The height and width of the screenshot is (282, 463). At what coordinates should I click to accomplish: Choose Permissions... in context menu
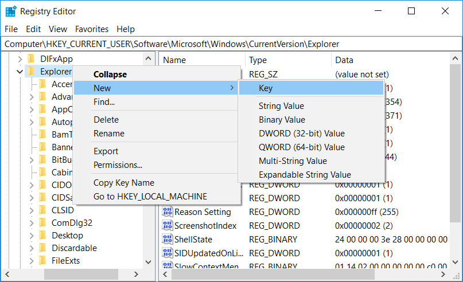tap(118, 165)
